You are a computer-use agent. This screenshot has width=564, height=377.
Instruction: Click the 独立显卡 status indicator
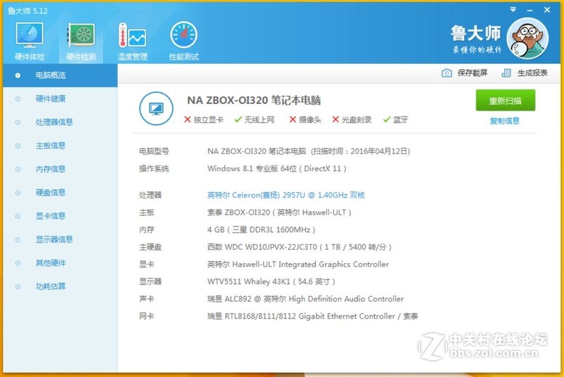204,120
